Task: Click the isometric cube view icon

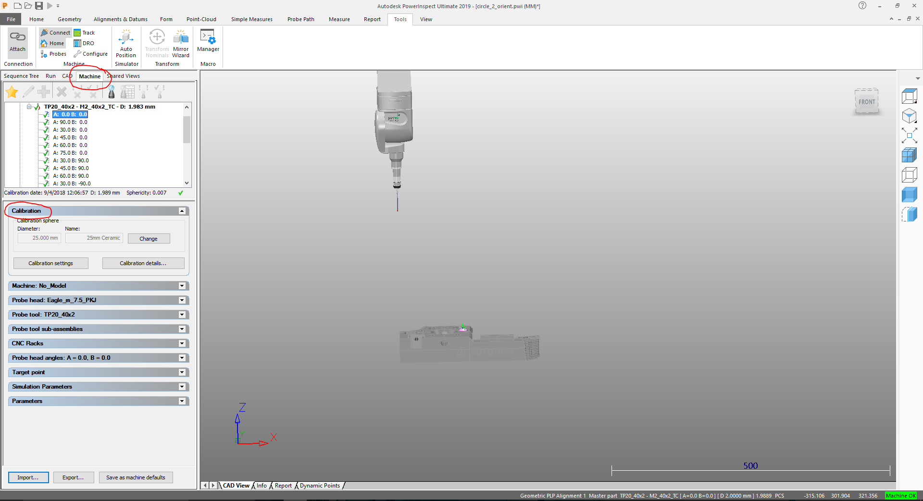Action: [x=910, y=116]
